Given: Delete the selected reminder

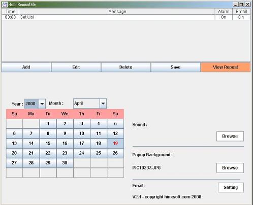Looking at the screenshot, I should click(x=125, y=67).
